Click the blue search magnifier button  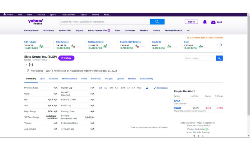tap(157, 22)
